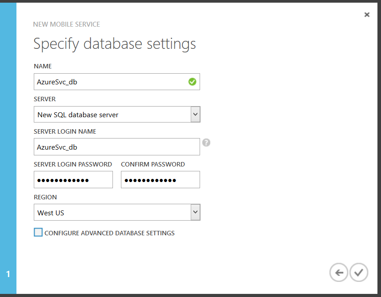Focus the Server Login Password field
Viewport: 381px width, 297px height.
[x=73, y=180]
